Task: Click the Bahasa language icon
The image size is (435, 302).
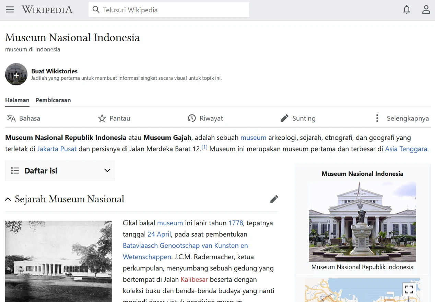Action: click(x=11, y=118)
